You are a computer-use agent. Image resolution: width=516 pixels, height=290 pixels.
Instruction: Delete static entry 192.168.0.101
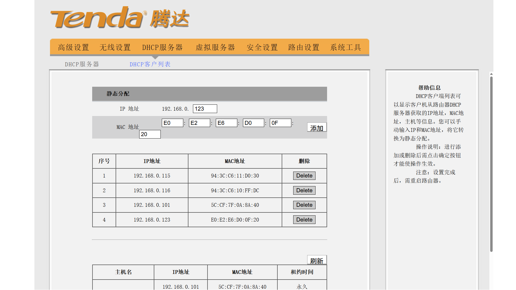[x=304, y=205]
